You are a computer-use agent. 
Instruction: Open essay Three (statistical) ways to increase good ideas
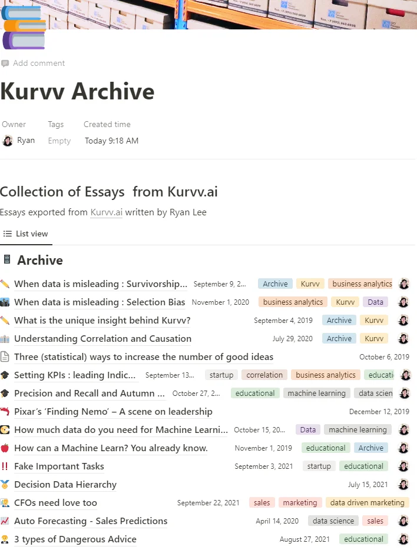click(144, 357)
